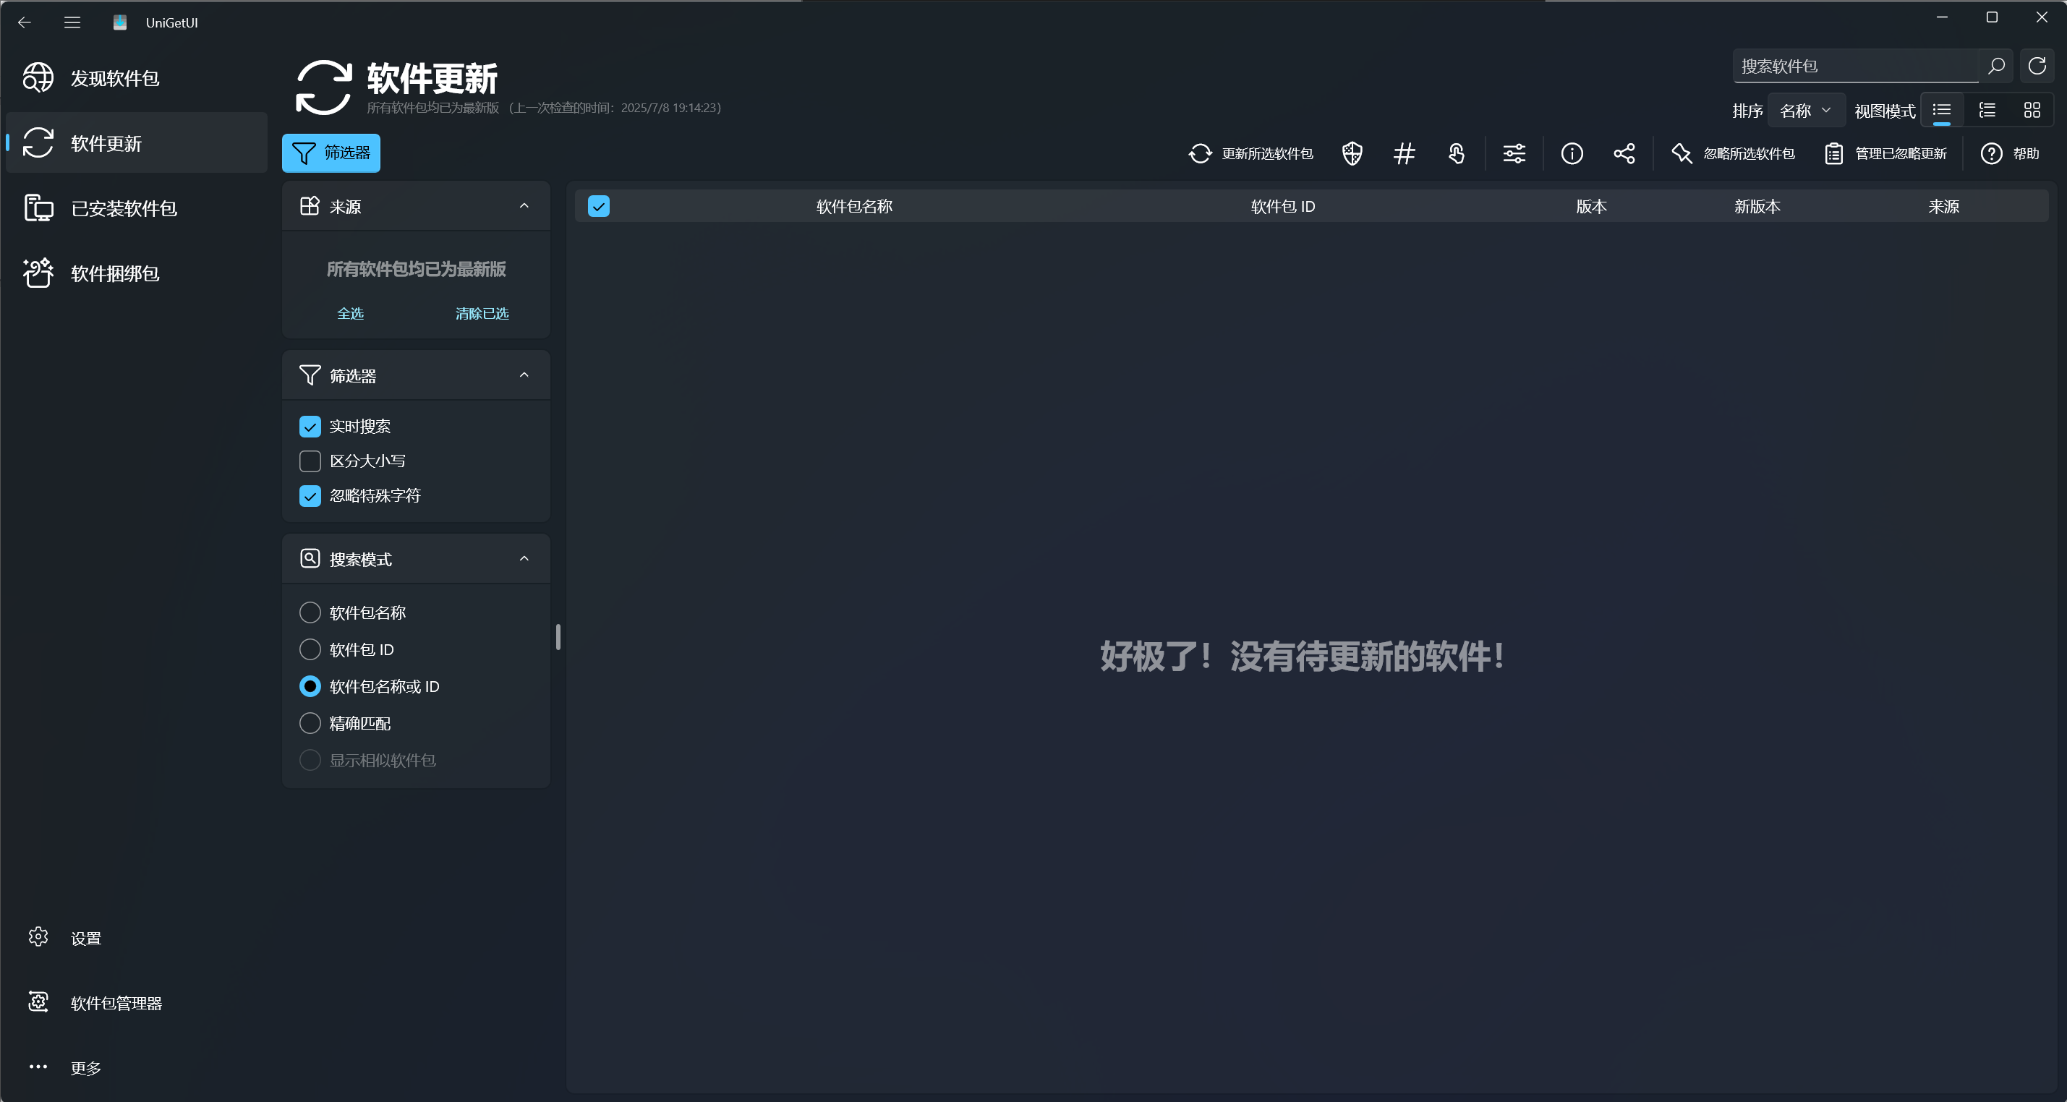Click the package info icon
Image resolution: width=2067 pixels, height=1102 pixels.
(1572, 153)
